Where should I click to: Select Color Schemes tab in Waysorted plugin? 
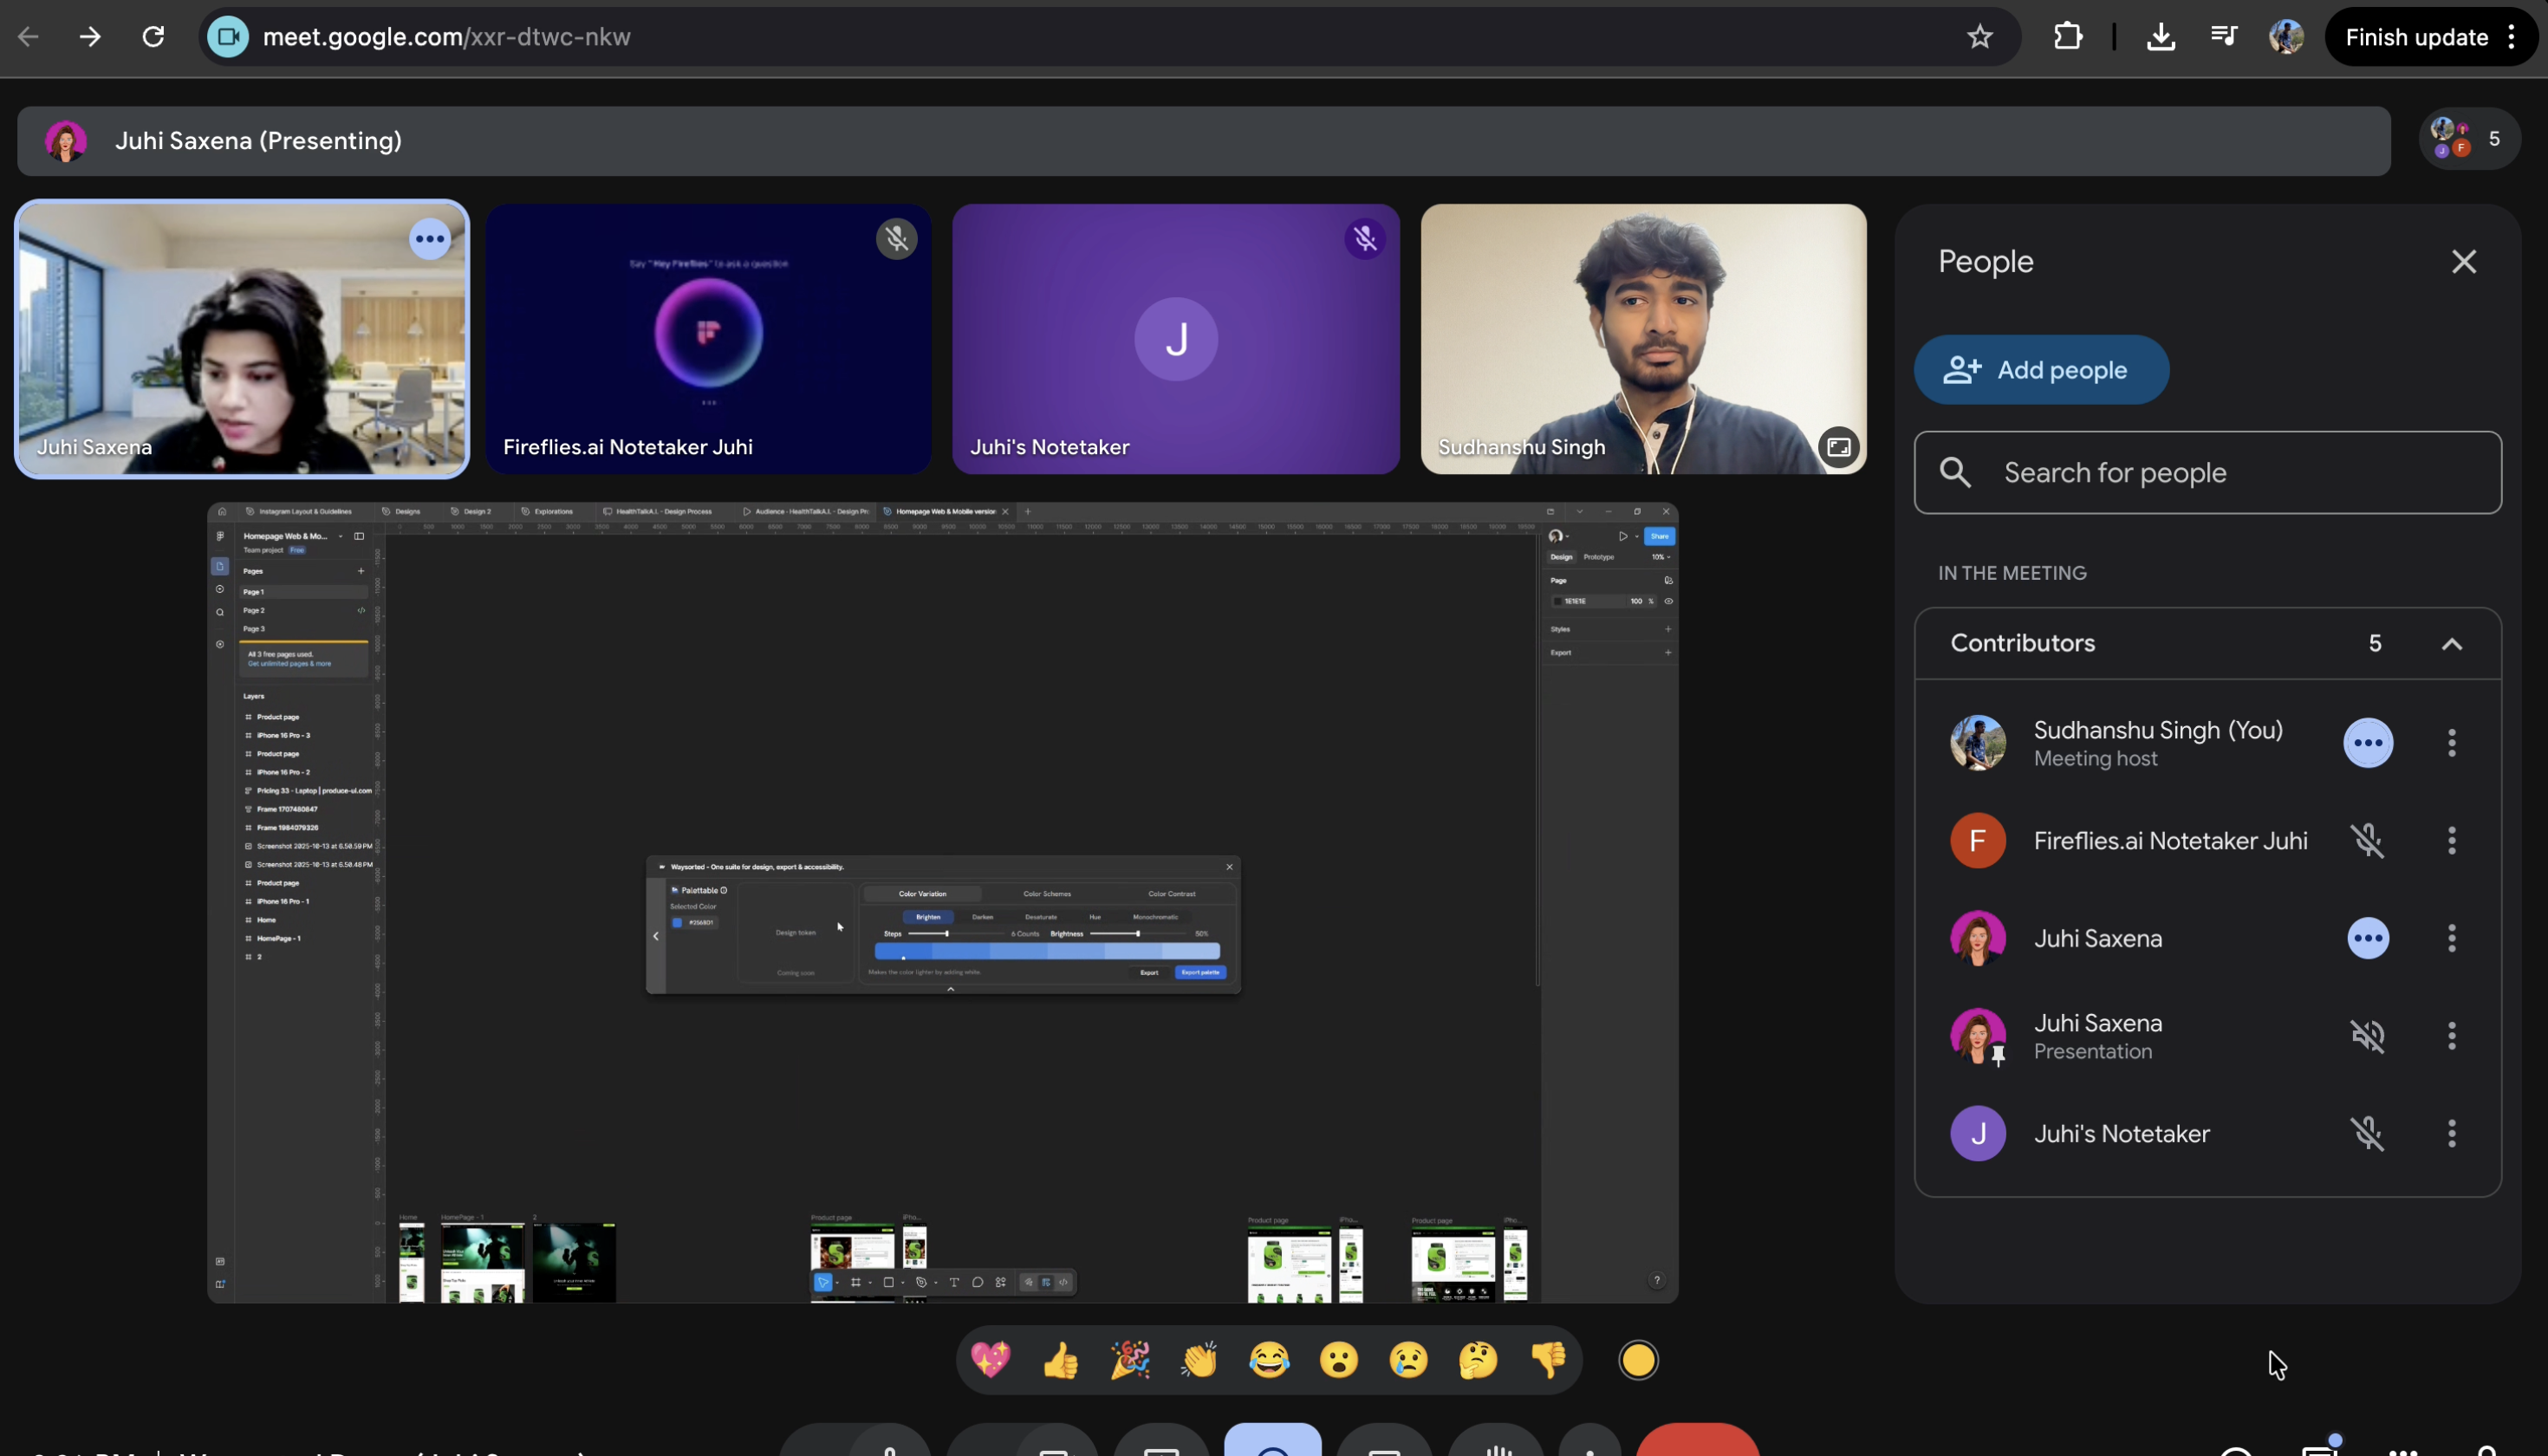[1047, 894]
